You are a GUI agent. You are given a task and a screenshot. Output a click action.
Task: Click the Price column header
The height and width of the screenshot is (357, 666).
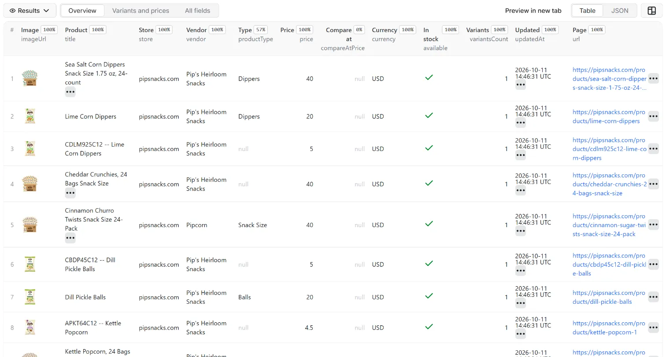[287, 30]
